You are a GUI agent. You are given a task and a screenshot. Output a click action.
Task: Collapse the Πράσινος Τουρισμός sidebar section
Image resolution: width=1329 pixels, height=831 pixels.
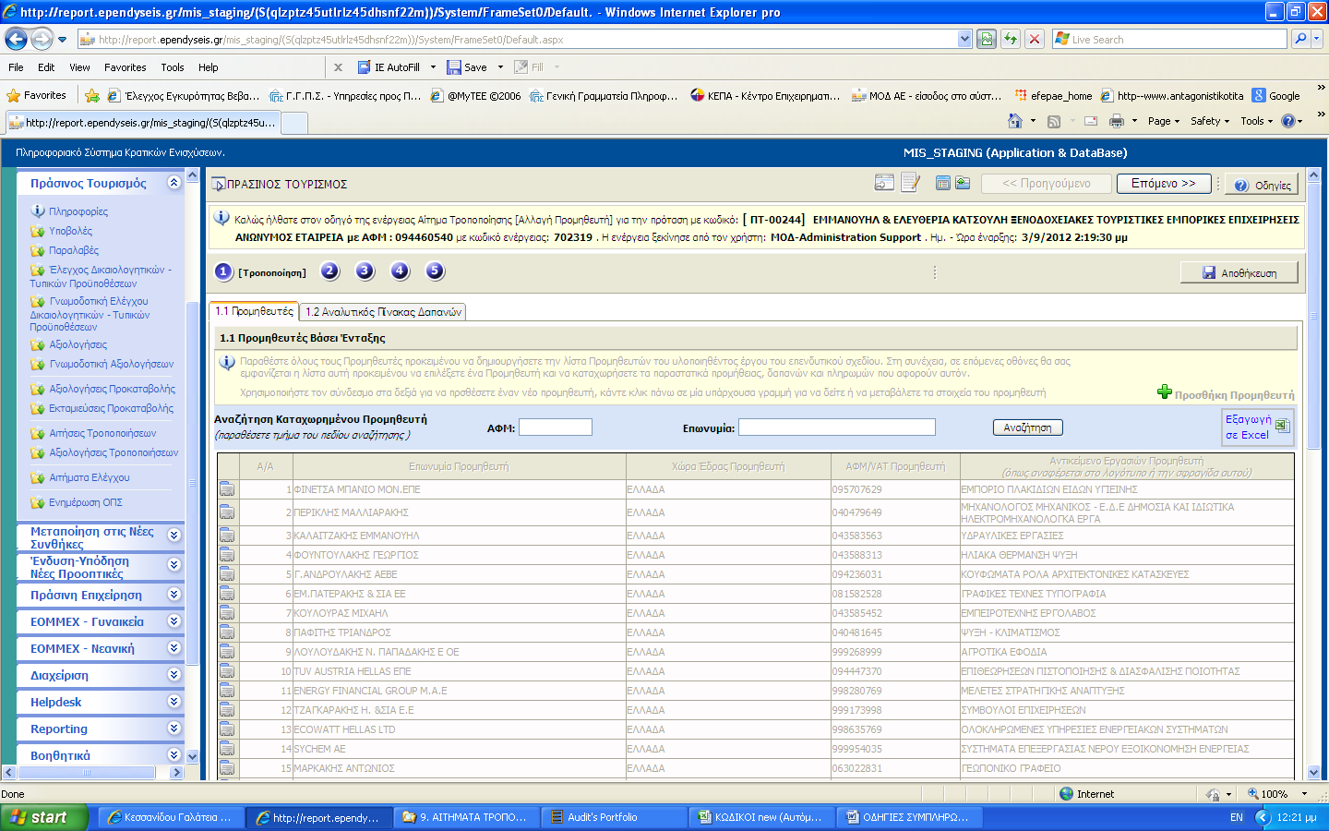tap(174, 183)
